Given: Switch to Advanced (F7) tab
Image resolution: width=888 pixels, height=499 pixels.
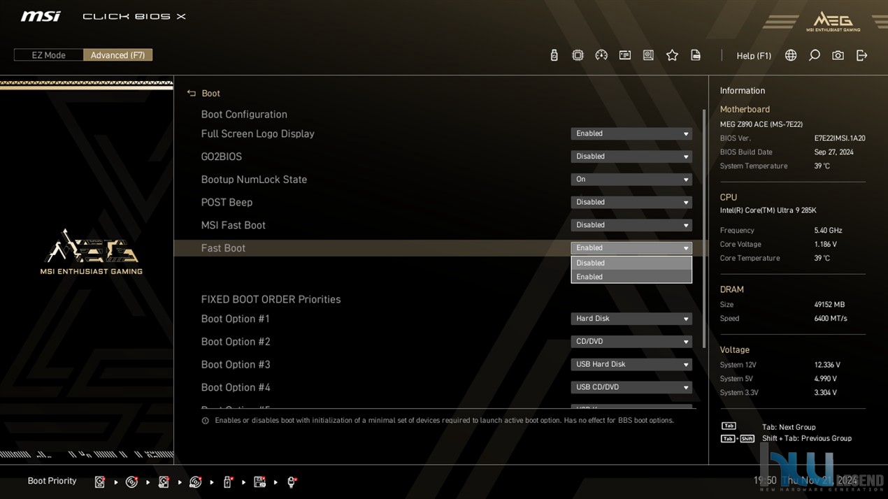Looking at the screenshot, I should (x=117, y=55).
